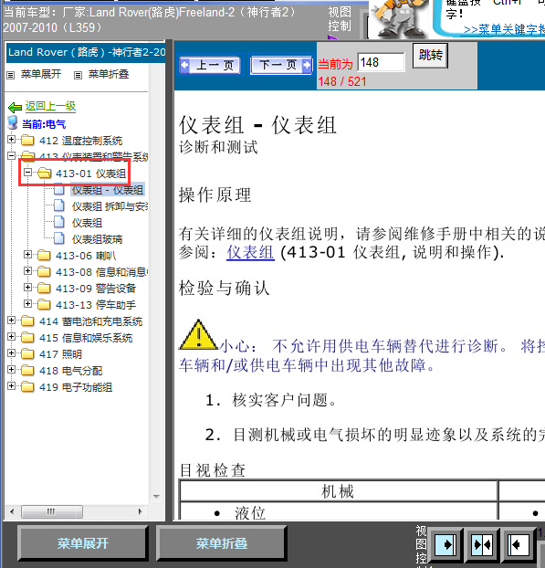
Task: Select the plain 仪表组 tree item
Action: [87, 223]
